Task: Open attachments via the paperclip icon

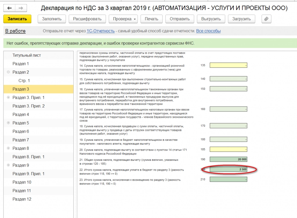Action: [266, 19]
